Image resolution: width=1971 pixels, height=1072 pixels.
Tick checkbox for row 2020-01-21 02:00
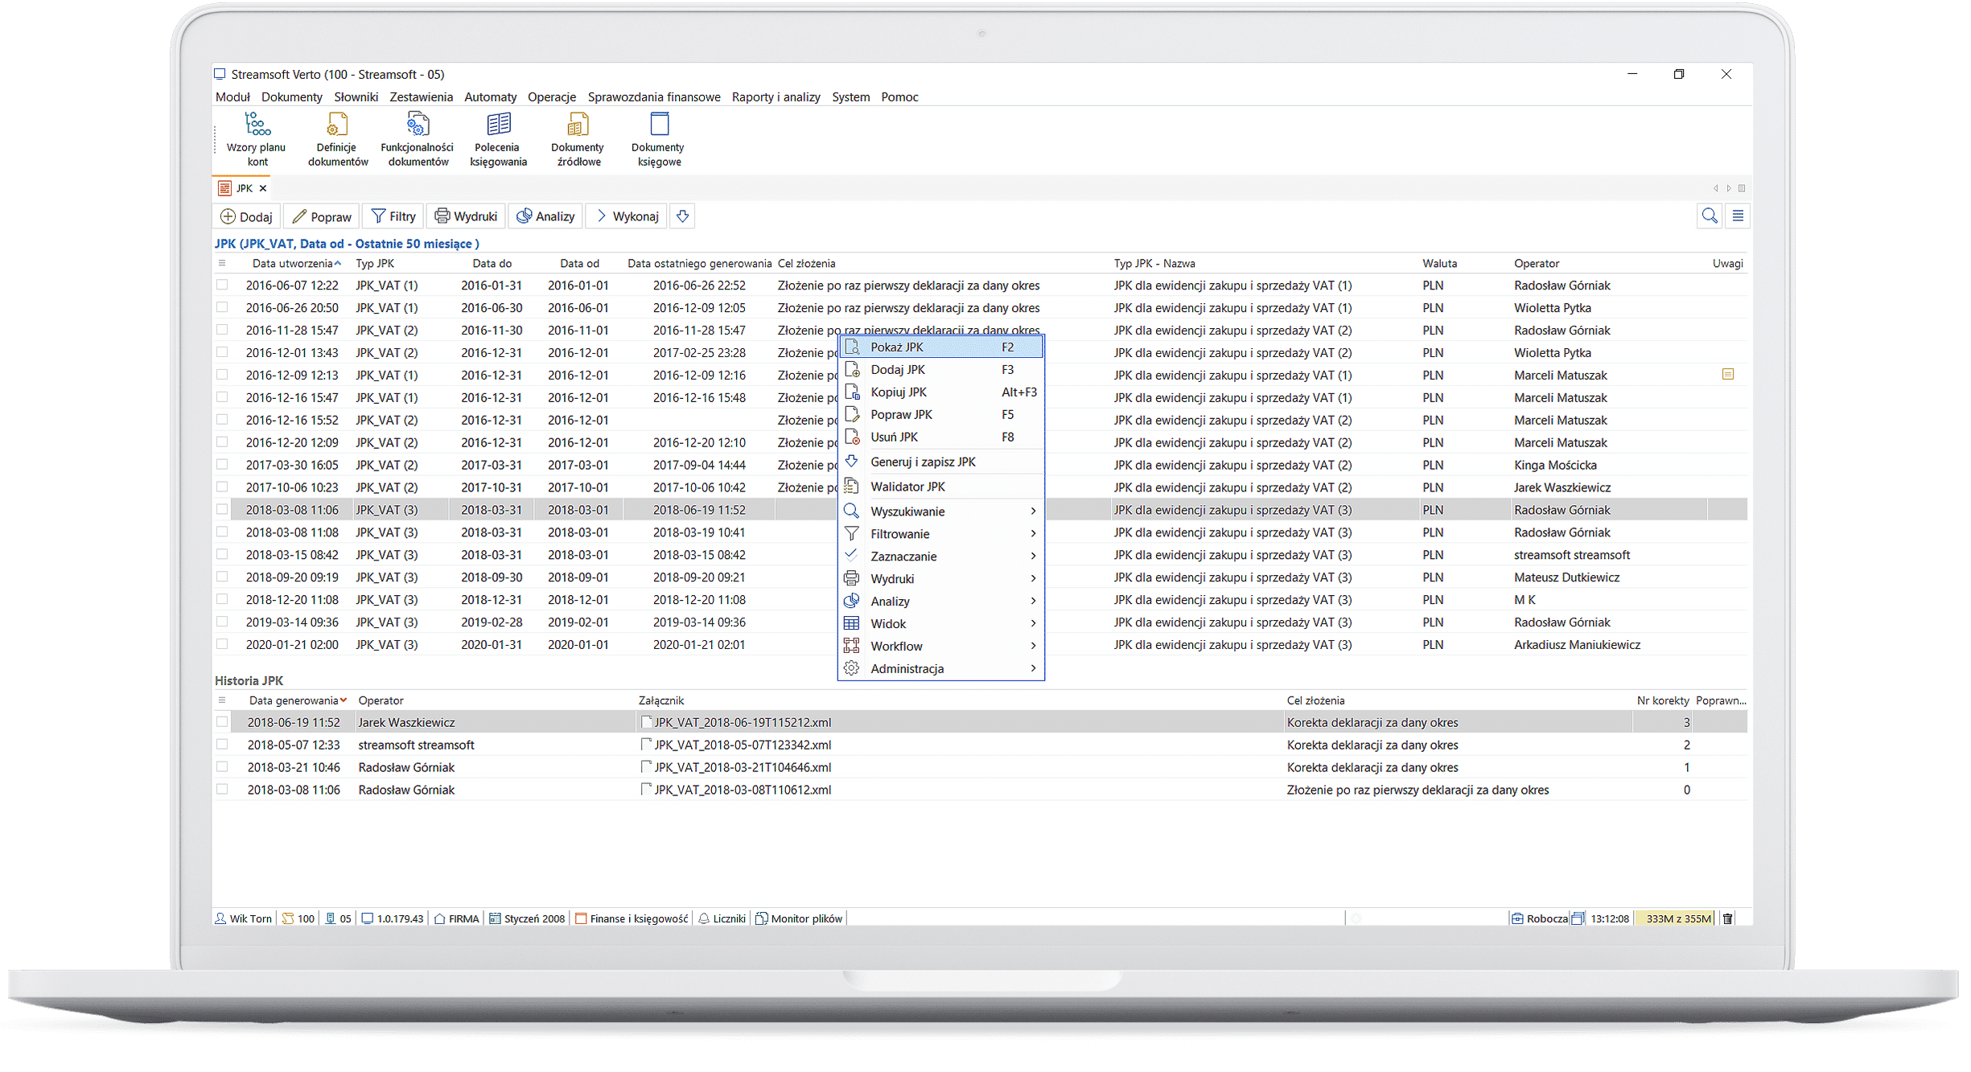pos(222,644)
